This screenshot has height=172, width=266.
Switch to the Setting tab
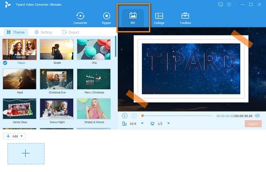pos(43,32)
